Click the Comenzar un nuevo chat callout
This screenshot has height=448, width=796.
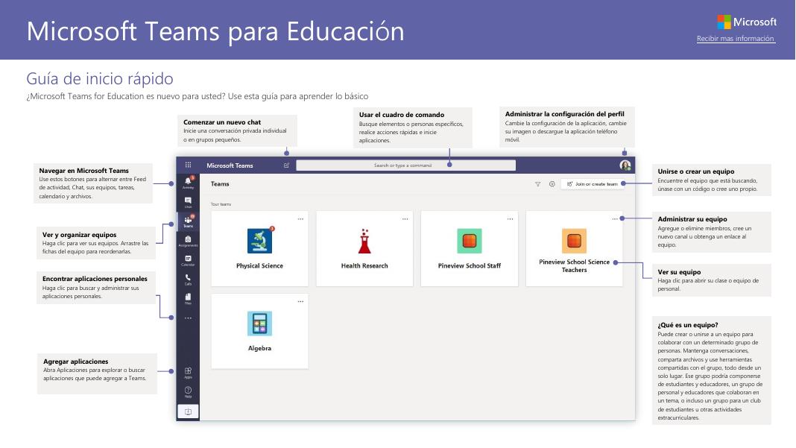pos(237,130)
